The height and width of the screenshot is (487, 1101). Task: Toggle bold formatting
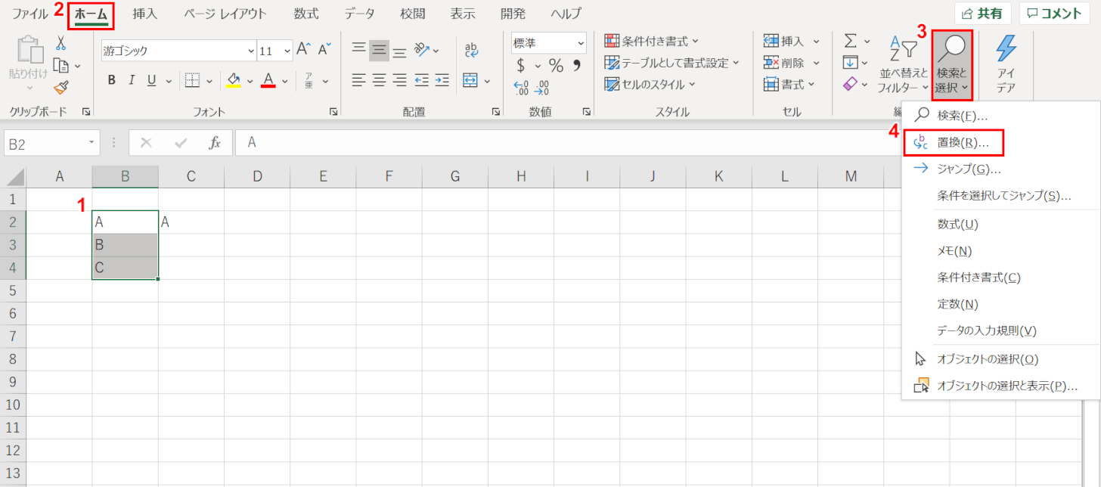(x=112, y=80)
